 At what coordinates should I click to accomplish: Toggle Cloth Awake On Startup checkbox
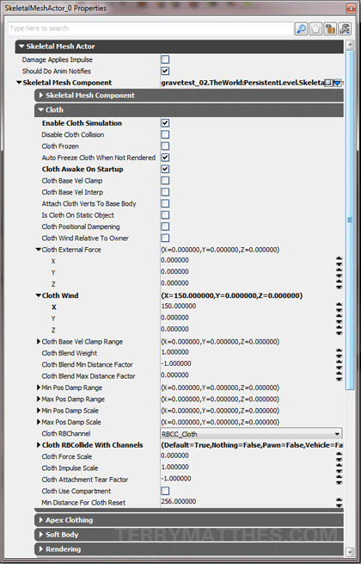tap(165, 169)
